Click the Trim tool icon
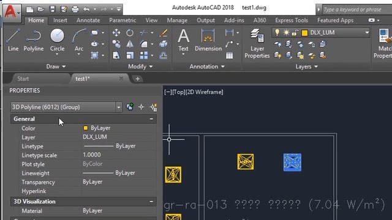392x220 pixels. [x=143, y=32]
